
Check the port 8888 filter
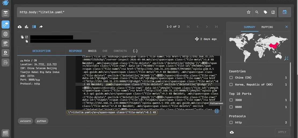(231, 107)
